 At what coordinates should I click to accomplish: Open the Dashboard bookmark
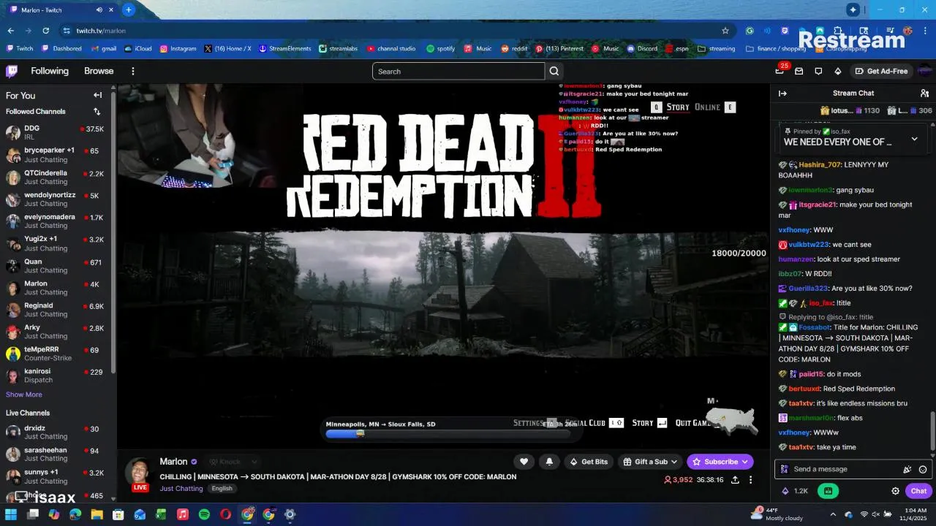point(61,49)
